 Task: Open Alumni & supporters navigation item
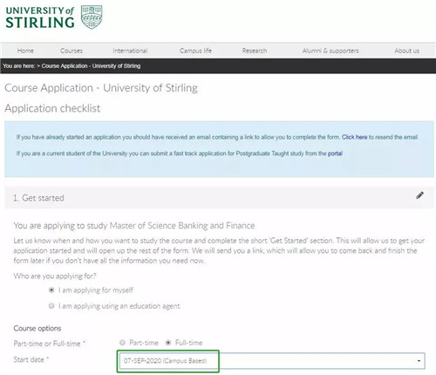click(330, 51)
